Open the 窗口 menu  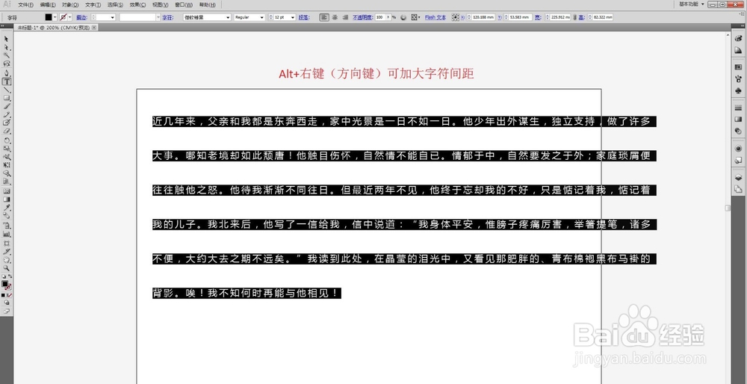pos(184,4)
